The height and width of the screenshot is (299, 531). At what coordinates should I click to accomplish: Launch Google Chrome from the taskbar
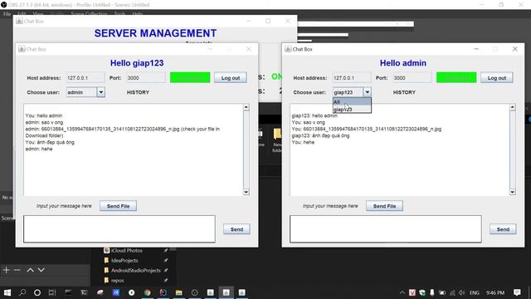click(148, 292)
